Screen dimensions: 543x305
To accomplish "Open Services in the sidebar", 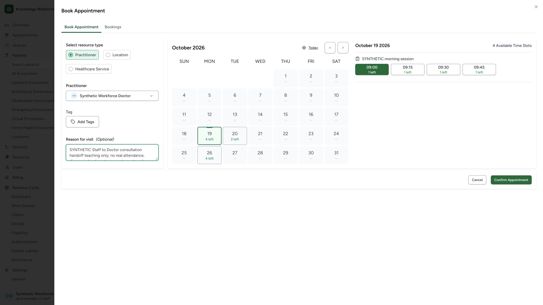I will 20,147.
